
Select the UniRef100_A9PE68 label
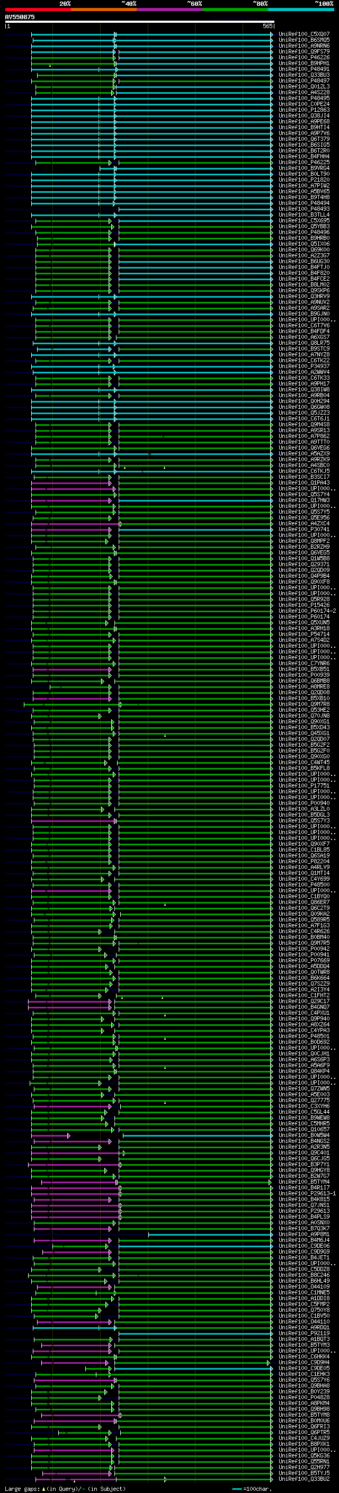pos(304,122)
